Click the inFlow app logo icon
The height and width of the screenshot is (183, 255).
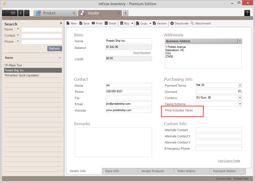(5, 3)
